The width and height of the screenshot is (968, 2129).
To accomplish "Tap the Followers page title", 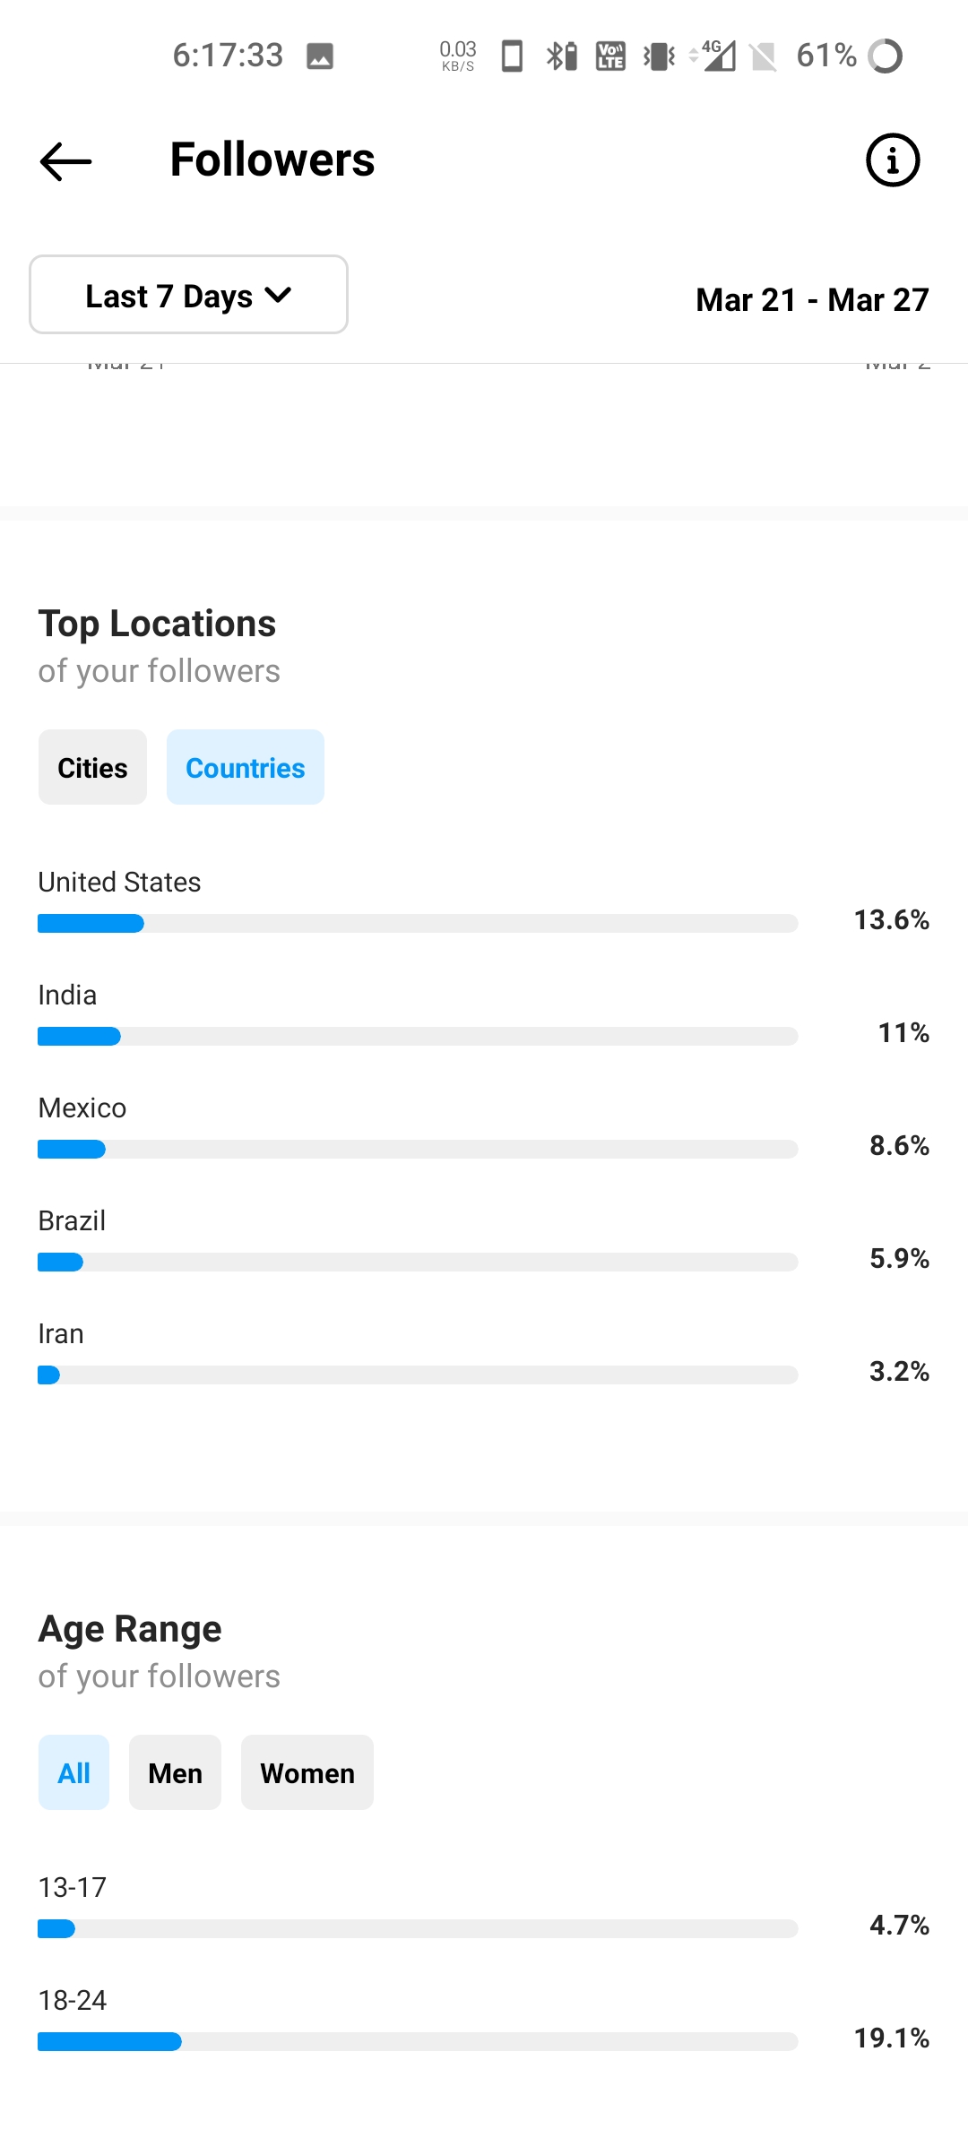I will [272, 160].
